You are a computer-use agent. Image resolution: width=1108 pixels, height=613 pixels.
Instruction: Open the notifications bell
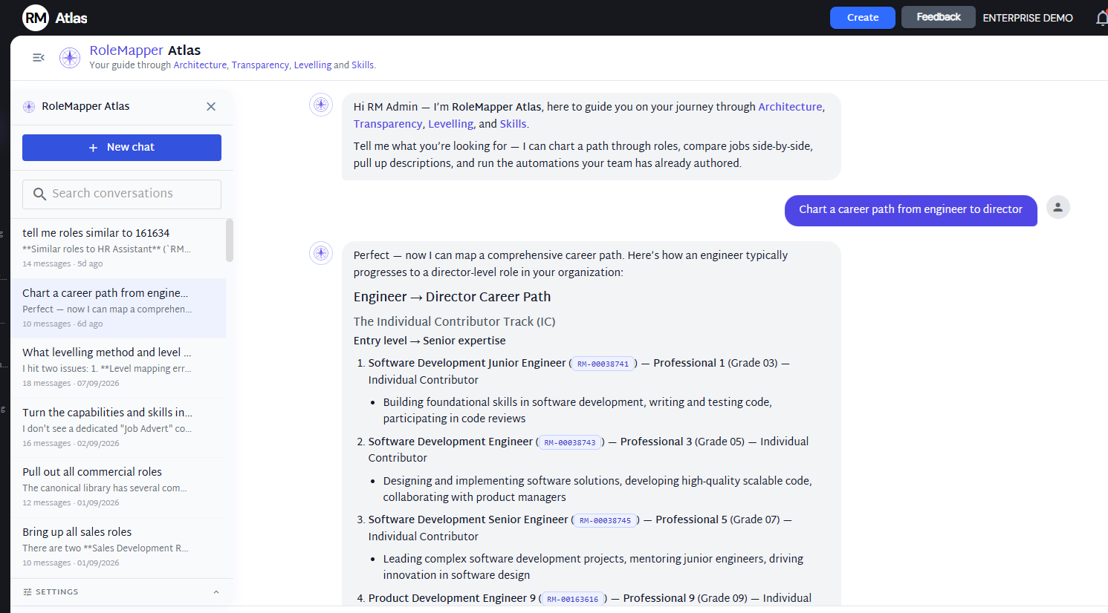coord(1101,18)
